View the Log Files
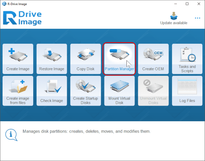This screenshot has width=205, height=161. (x=187, y=91)
